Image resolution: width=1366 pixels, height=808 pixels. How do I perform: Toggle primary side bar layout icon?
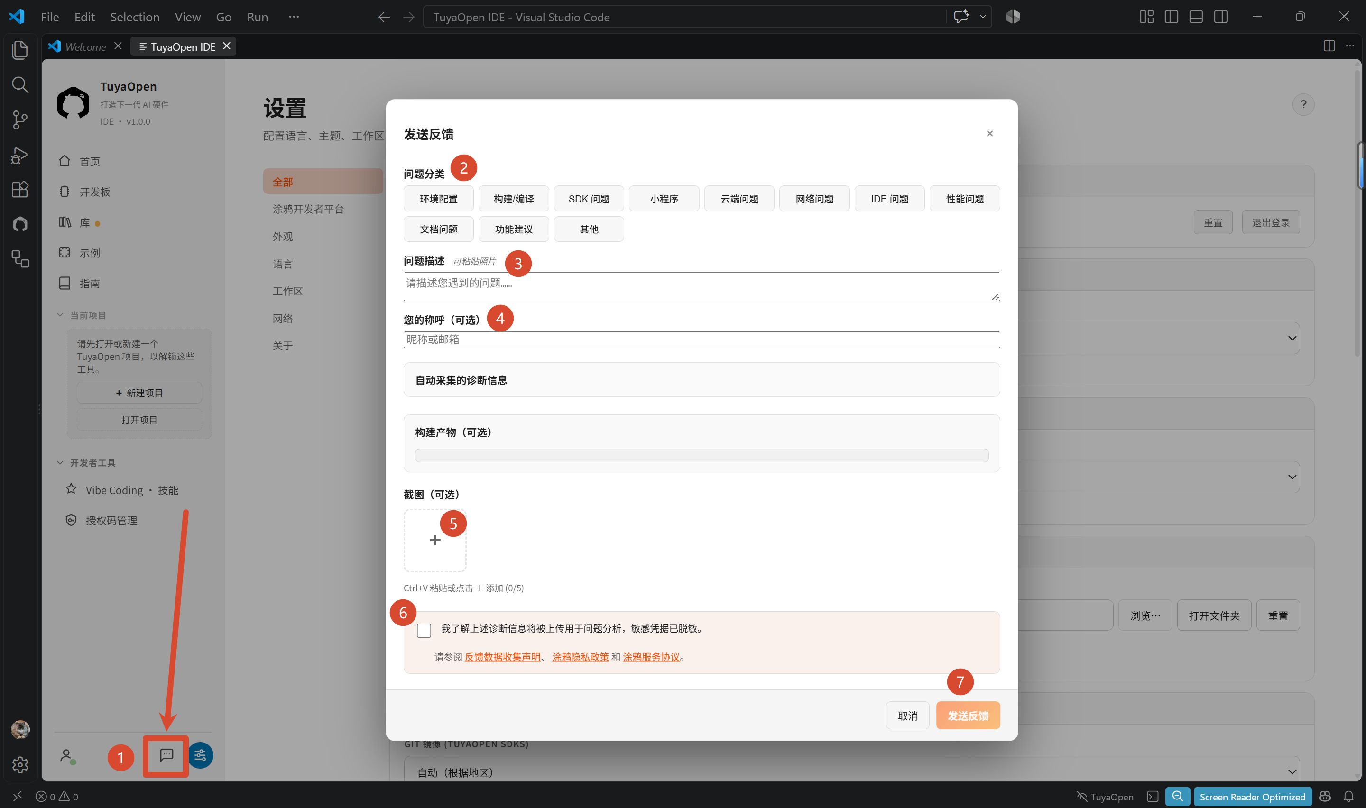(x=1171, y=17)
